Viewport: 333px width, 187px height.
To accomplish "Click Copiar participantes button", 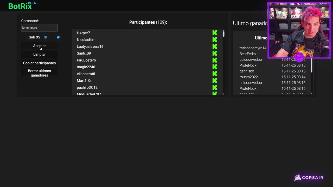I will 39,63.
